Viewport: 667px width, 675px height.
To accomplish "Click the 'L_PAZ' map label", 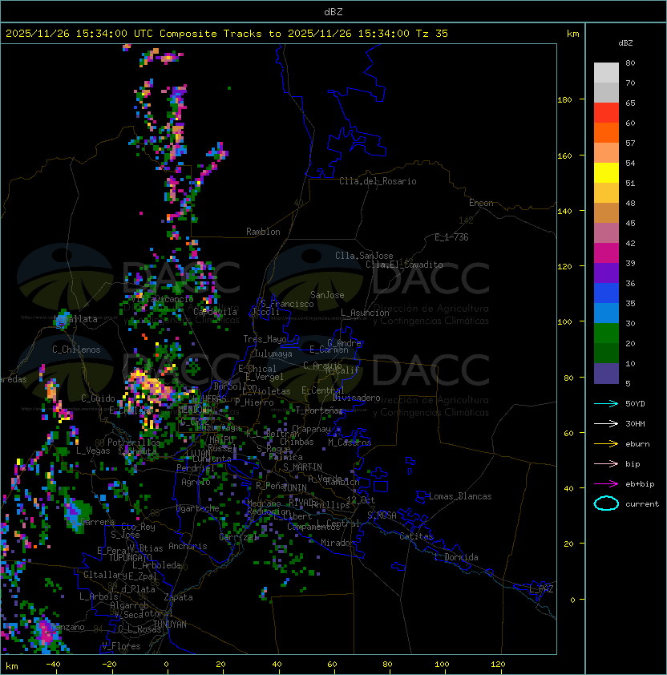I will pyautogui.click(x=541, y=589).
